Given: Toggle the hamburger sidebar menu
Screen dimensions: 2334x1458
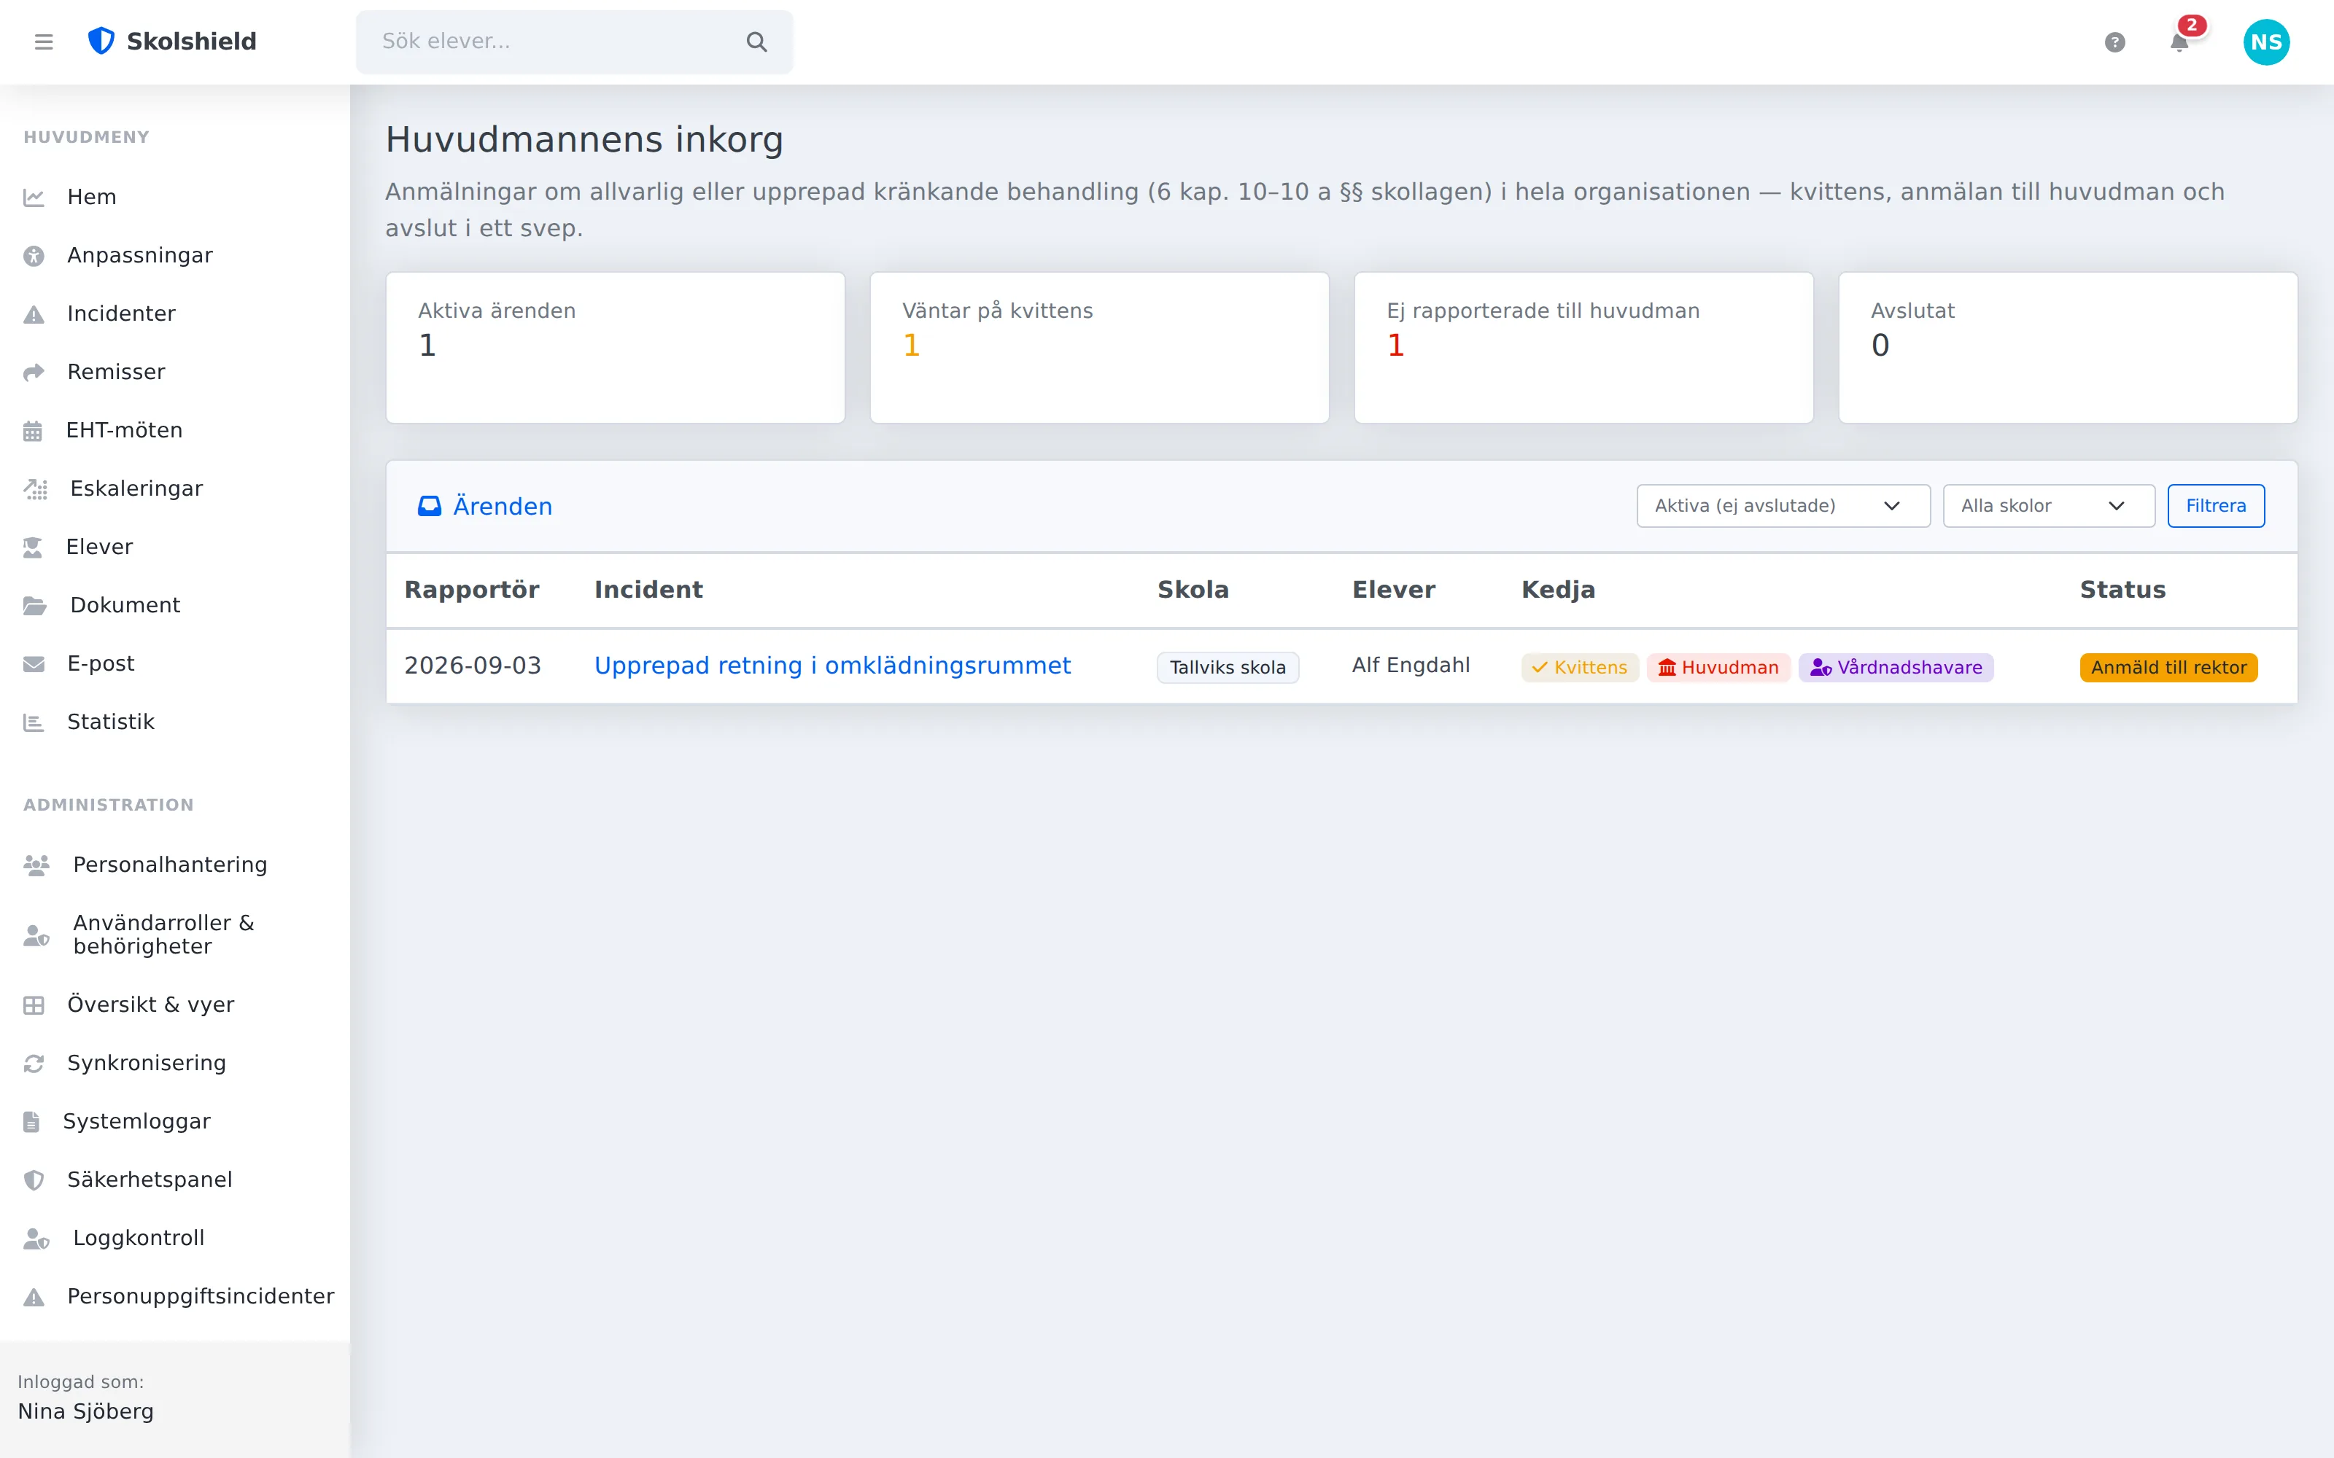Looking at the screenshot, I should 44,42.
